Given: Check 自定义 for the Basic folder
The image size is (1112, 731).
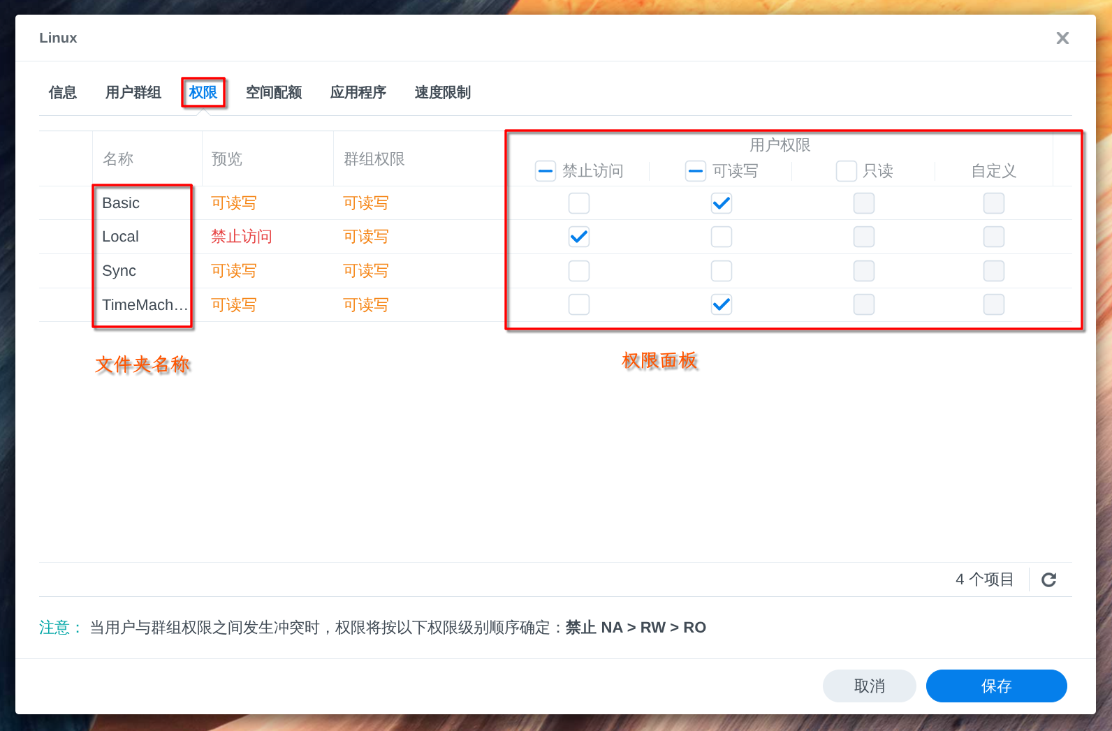Looking at the screenshot, I should pyautogui.click(x=994, y=203).
